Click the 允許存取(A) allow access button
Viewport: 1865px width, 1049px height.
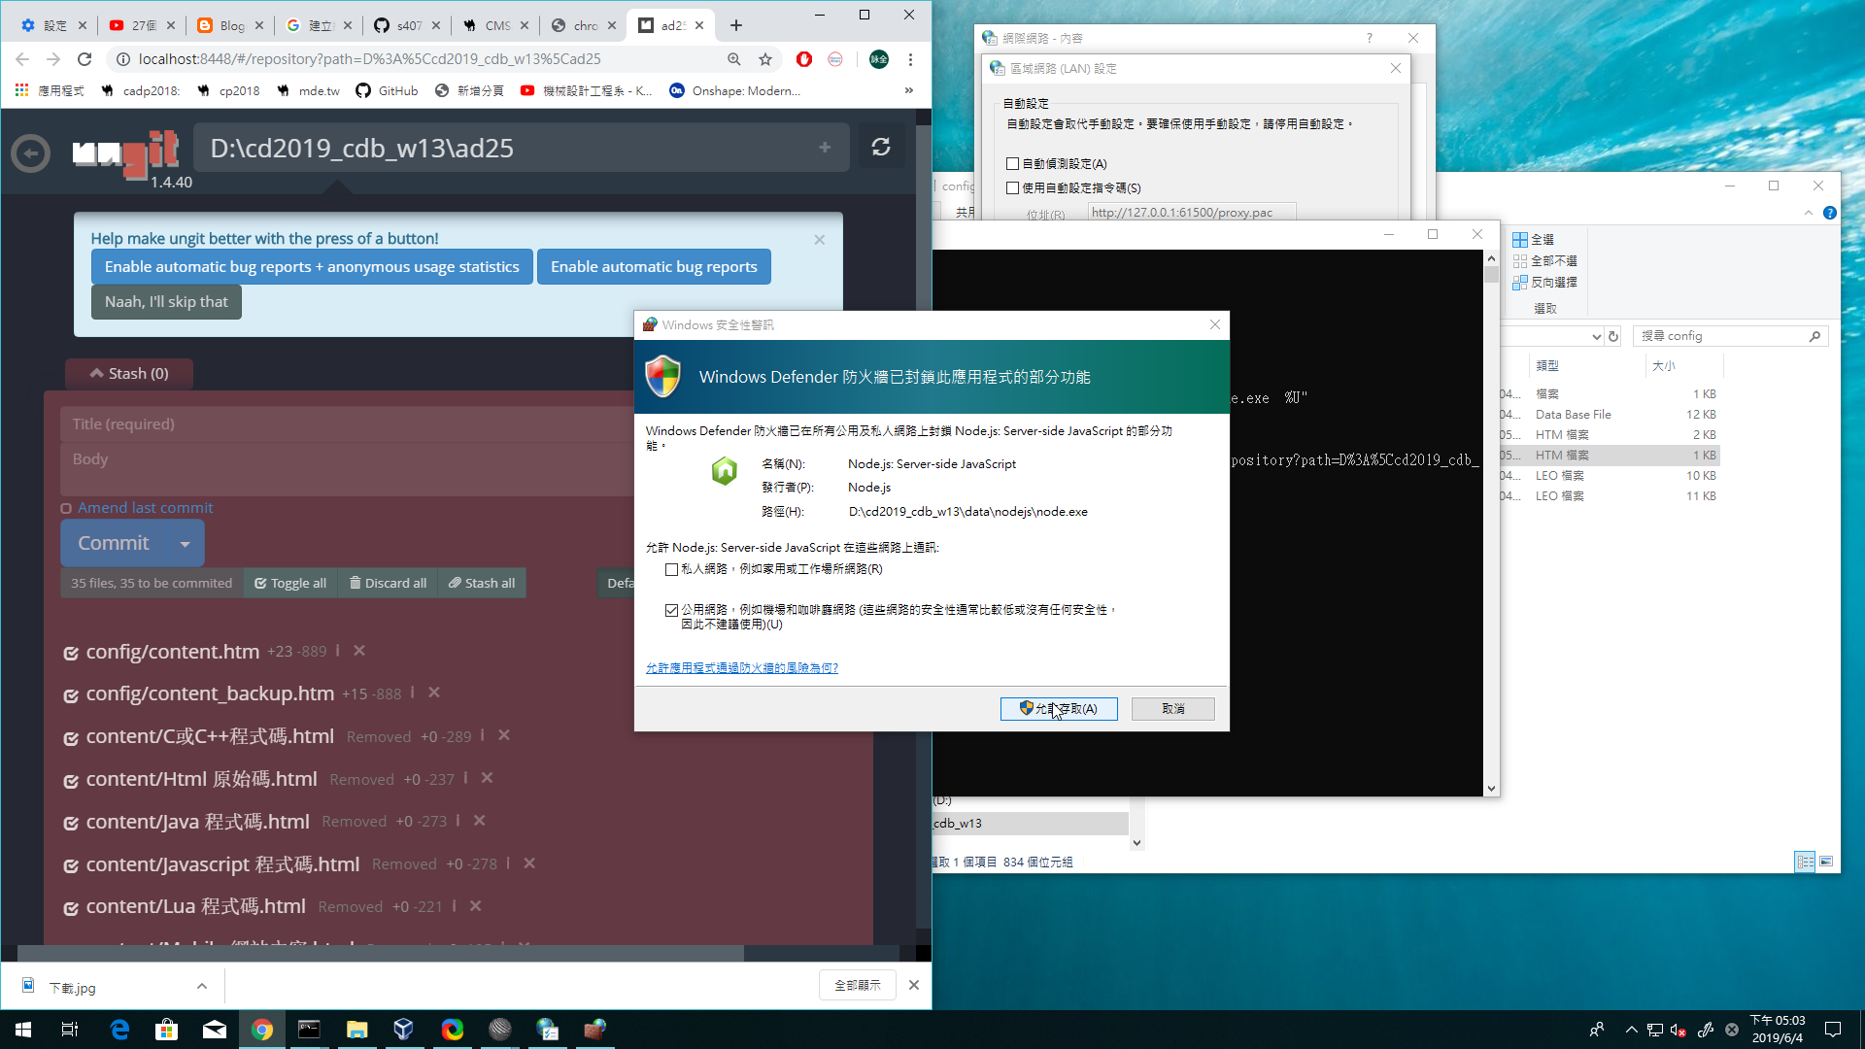click(1058, 709)
